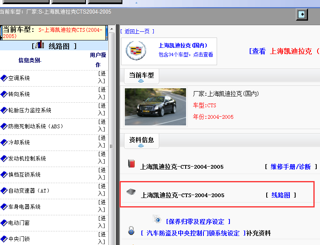Viewport: 320px width, 245px height.
Task: Click the padlock icon beside 汽车防盗 link
Action: coord(131,231)
